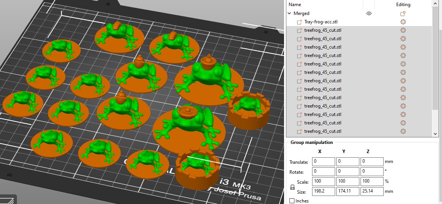Image resolution: width=442 pixels, height=204 pixels.
Task: Click the Translate Z field
Action: click(372, 162)
